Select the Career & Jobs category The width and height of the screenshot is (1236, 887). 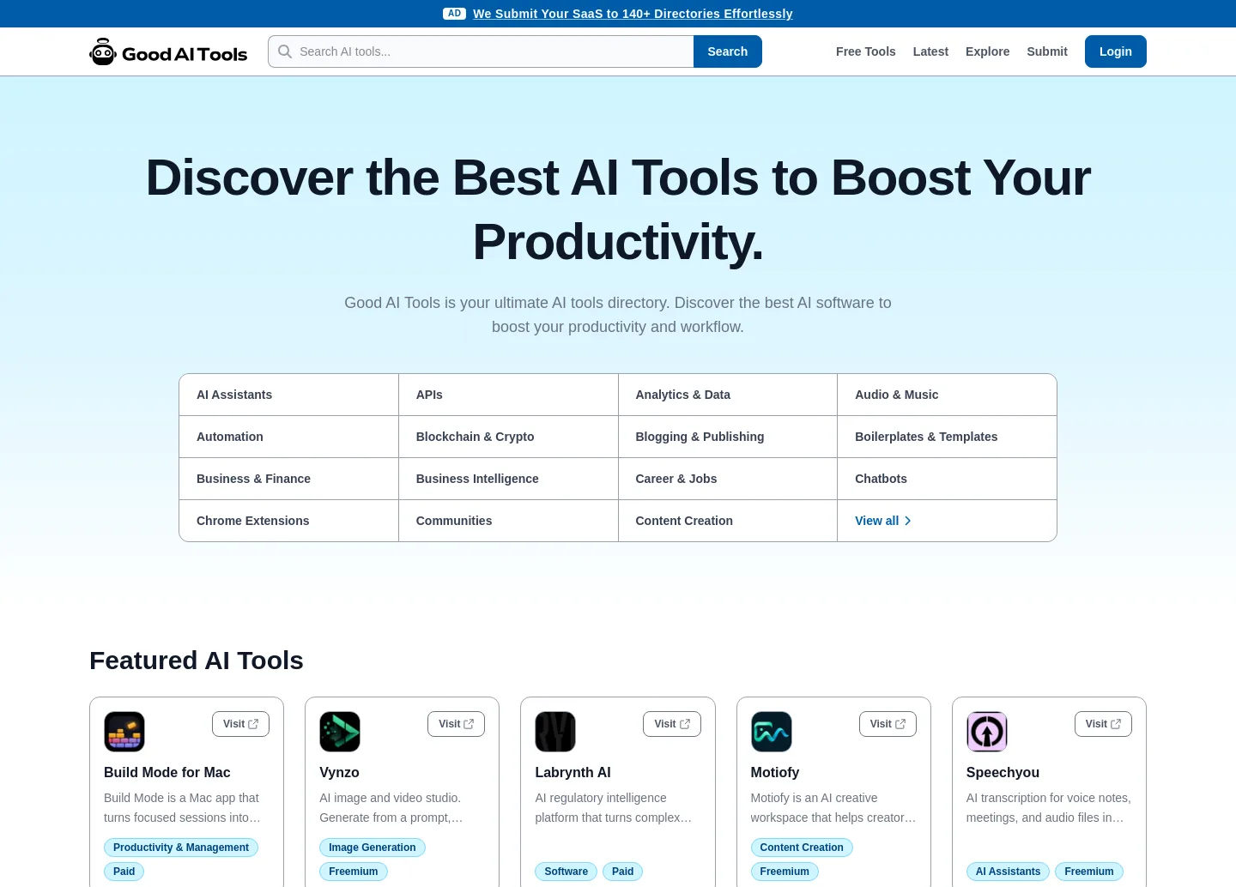(728, 479)
